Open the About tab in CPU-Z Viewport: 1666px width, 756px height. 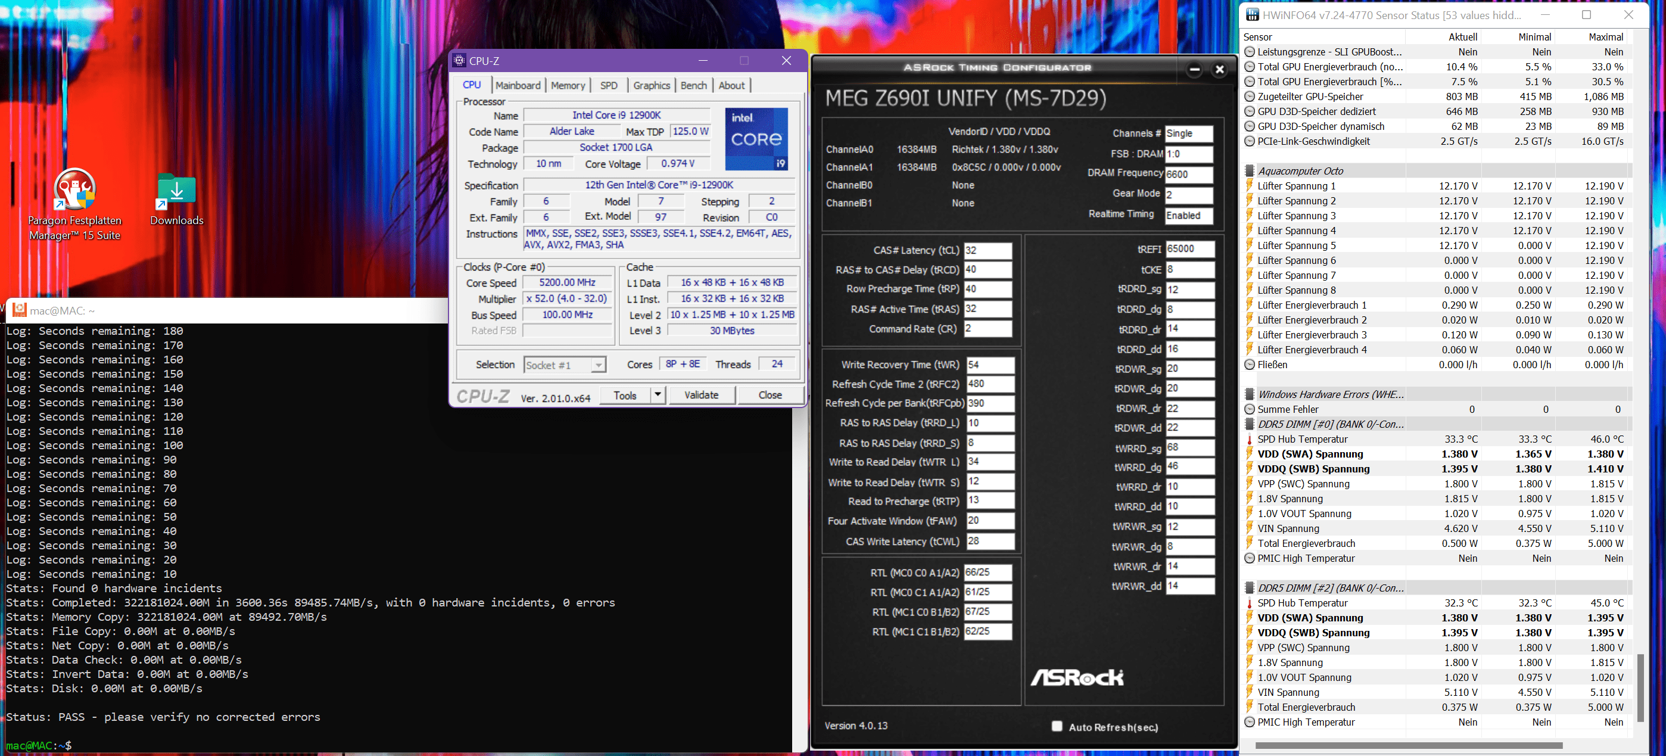[x=731, y=85]
